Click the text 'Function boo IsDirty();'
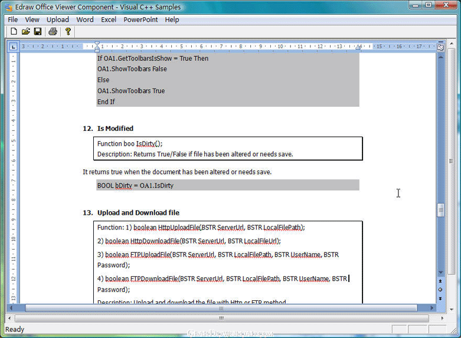 [130, 144]
